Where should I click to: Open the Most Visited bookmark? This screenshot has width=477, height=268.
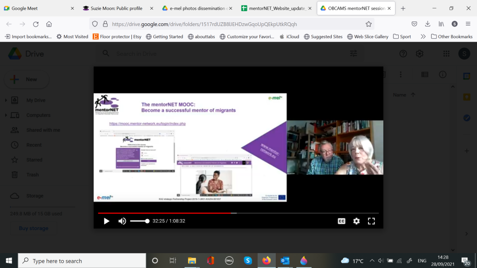pos(72,36)
